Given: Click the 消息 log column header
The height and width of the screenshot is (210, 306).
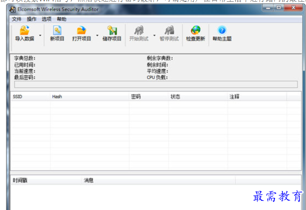Looking at the screenshot, I should 158,180.
